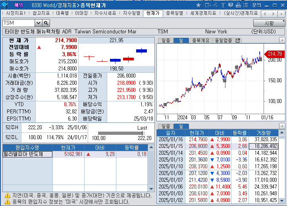Click the index list scrollbar down arrow
The height and width of the screenshot is (206, 287).
[151, 189]
